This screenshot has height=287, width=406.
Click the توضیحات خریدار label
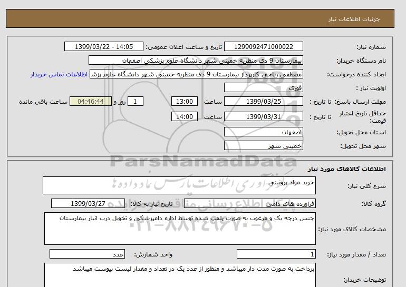(364, 280)
